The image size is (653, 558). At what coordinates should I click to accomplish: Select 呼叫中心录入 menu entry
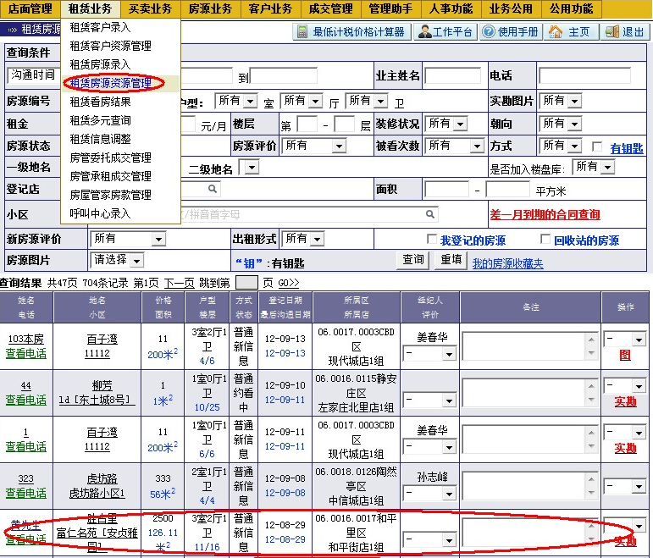[101, 213]
